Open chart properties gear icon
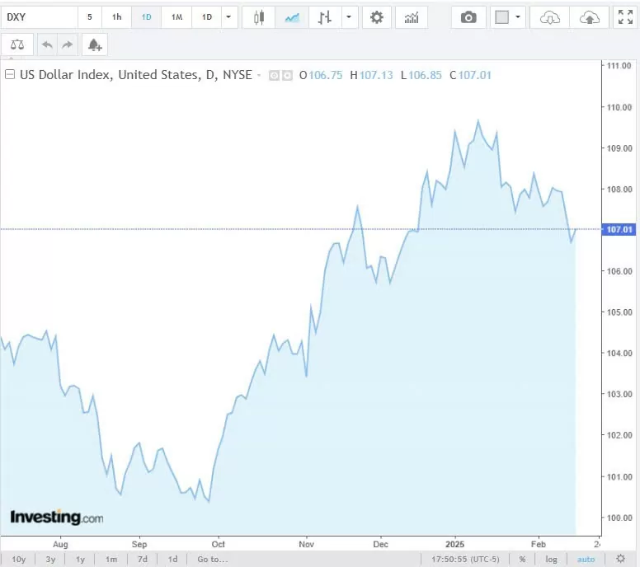The image size is (640, 567). tap(377, 17)
